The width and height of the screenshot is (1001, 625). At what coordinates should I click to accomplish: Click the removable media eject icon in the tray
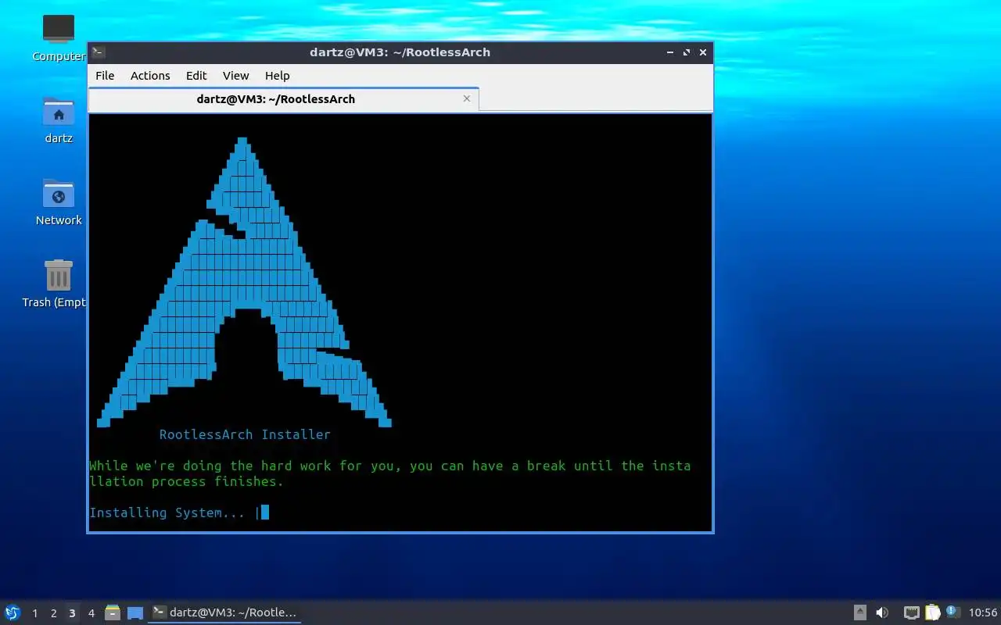coord(859,612)
